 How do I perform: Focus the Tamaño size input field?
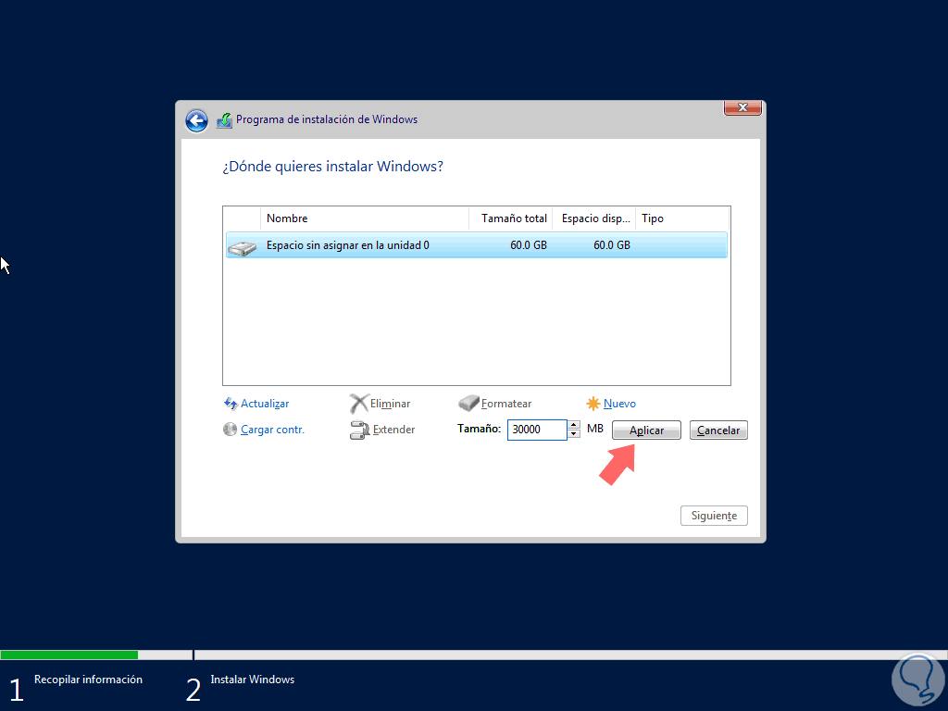pyautogui.click(x=537, y=430)
